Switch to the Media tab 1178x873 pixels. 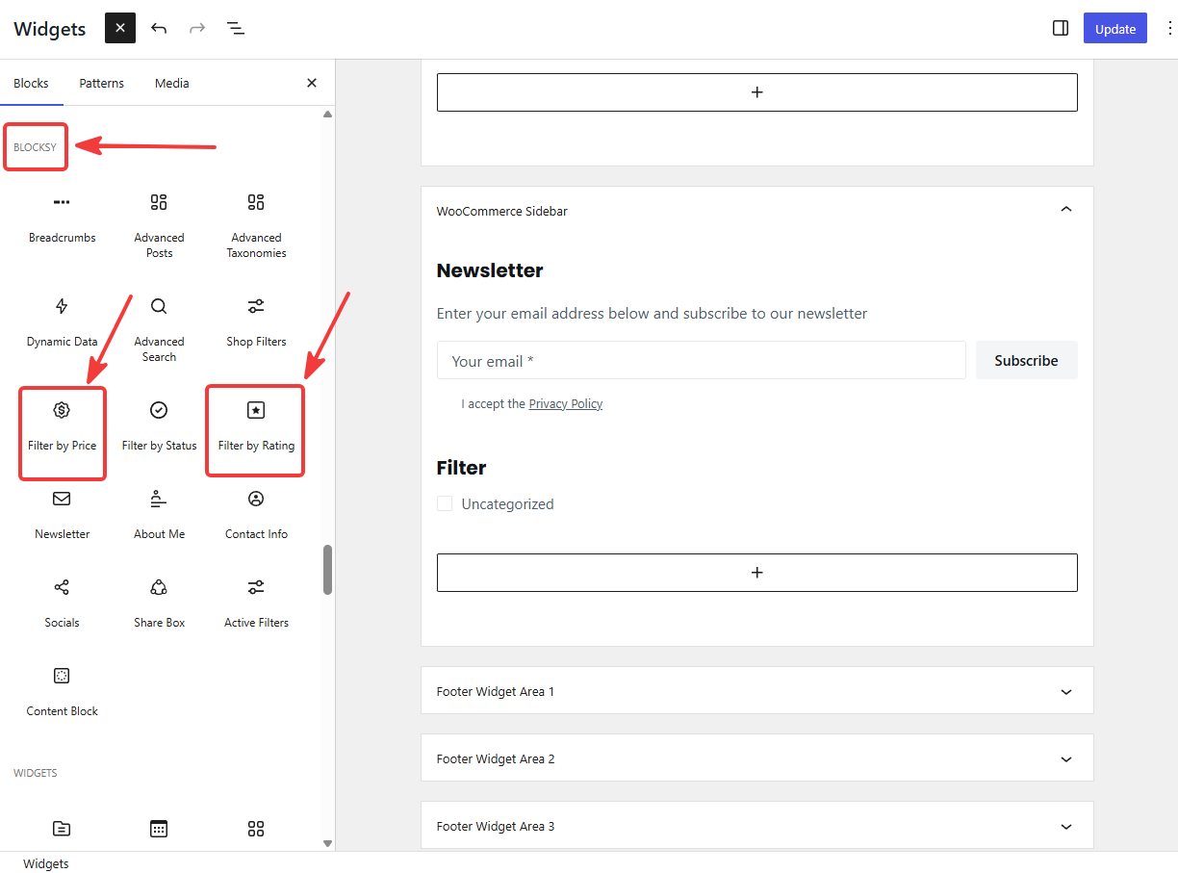point(171,83)
